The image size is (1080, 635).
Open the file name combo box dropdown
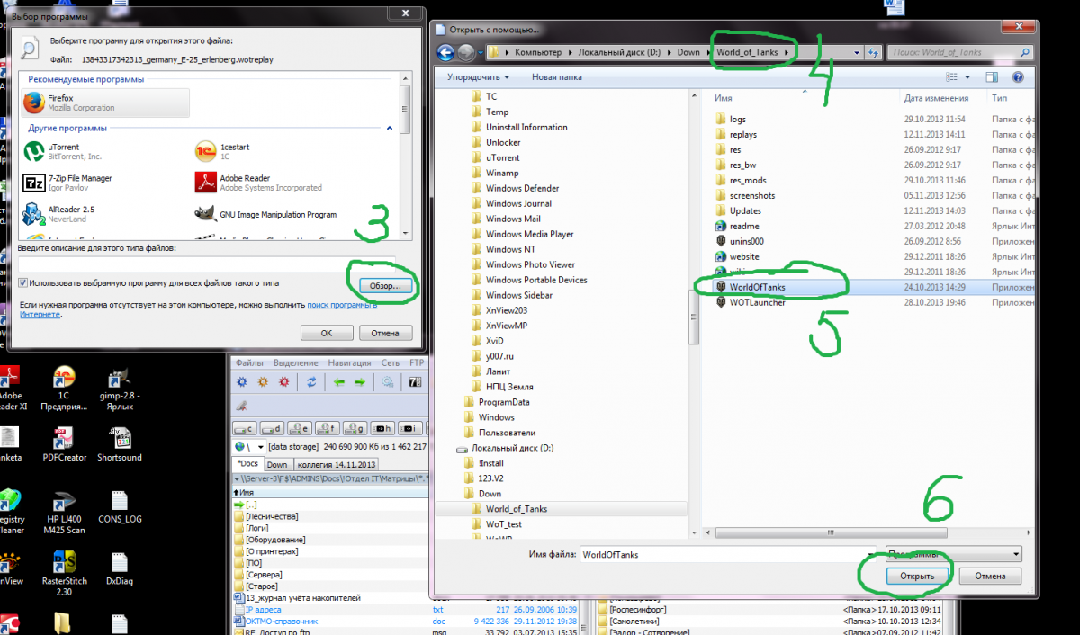[x=869, y=555]
